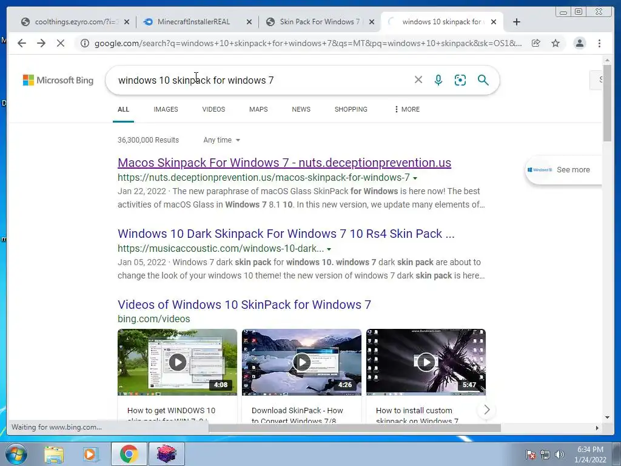The width and height of the screenshot is (621, 466).
Task: View site information icon in address bar
Action: point(85,43)
